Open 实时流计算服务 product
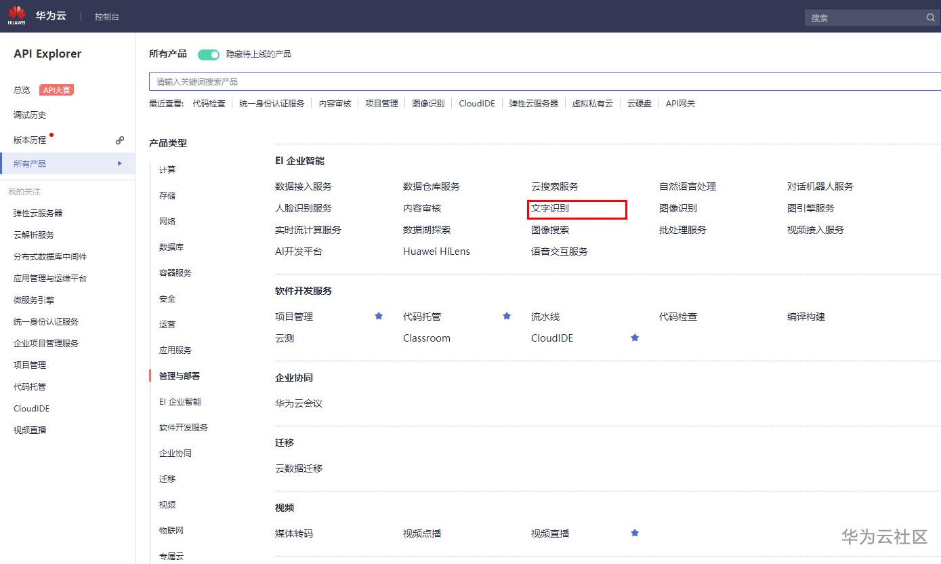The width and height of the screenshot is (941, 564). (308, 230)
